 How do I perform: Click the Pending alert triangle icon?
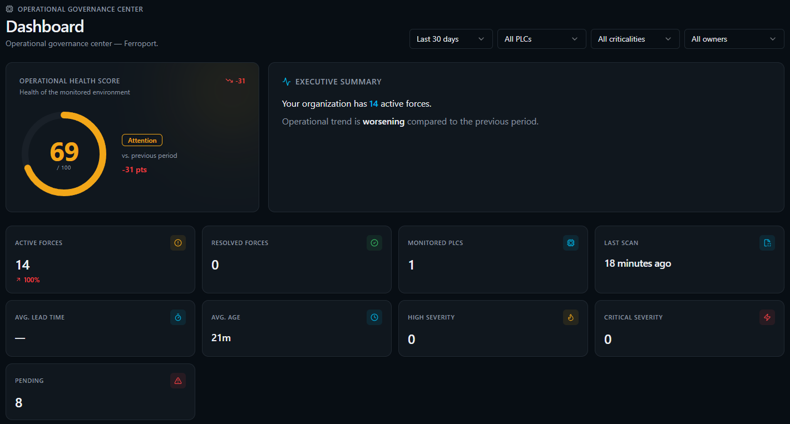pos(178,381)
